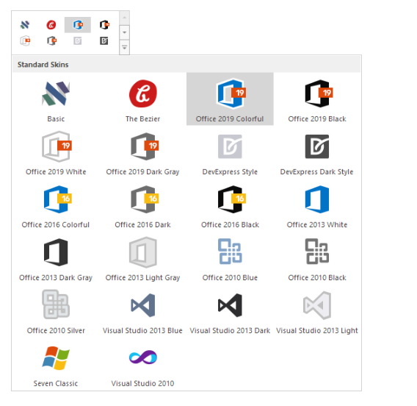Click small DevExpress Dark Style thumbnail
Viewport: 417px width, 406px height.
click(x=104, y=40)
